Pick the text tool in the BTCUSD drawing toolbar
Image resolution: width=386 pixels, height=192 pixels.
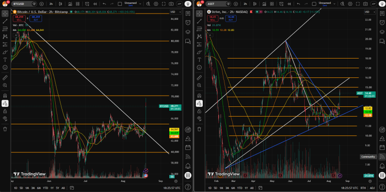point(5,59)
